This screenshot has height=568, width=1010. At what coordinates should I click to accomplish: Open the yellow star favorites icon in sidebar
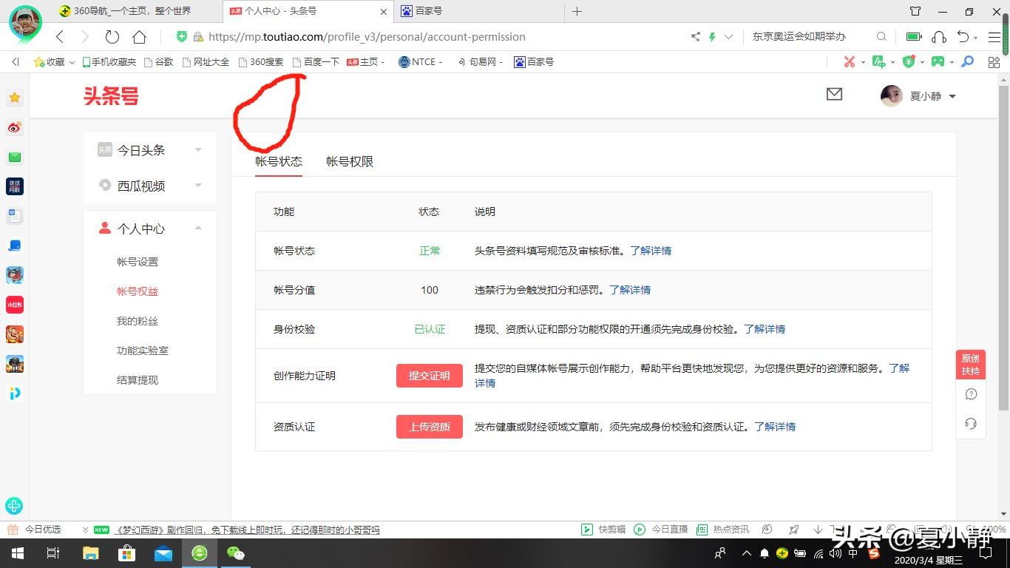click(x=15, y=98)
